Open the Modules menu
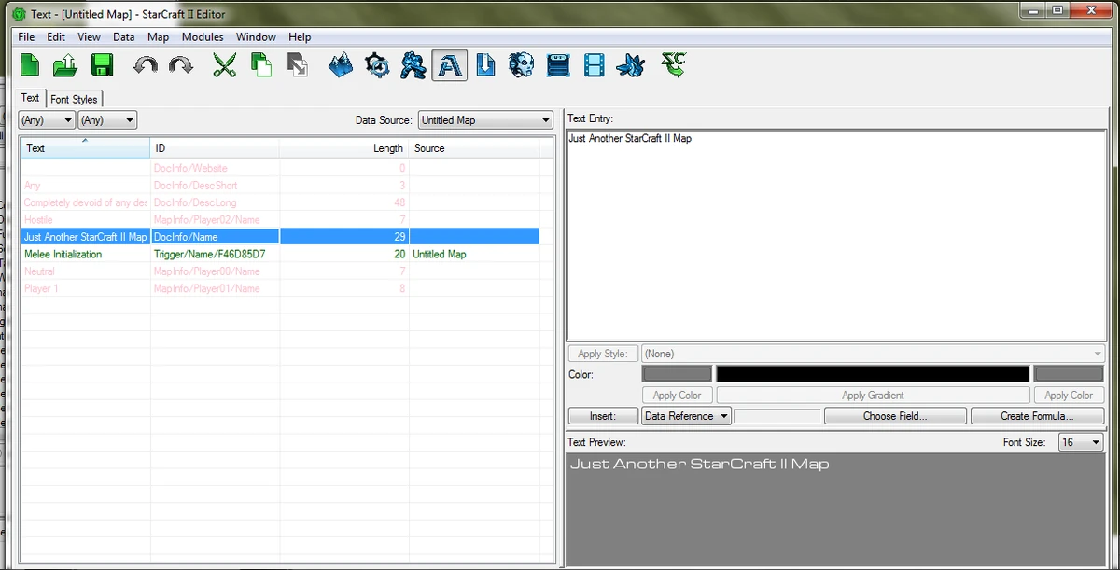1120x570 pixels. click(203, 37)
